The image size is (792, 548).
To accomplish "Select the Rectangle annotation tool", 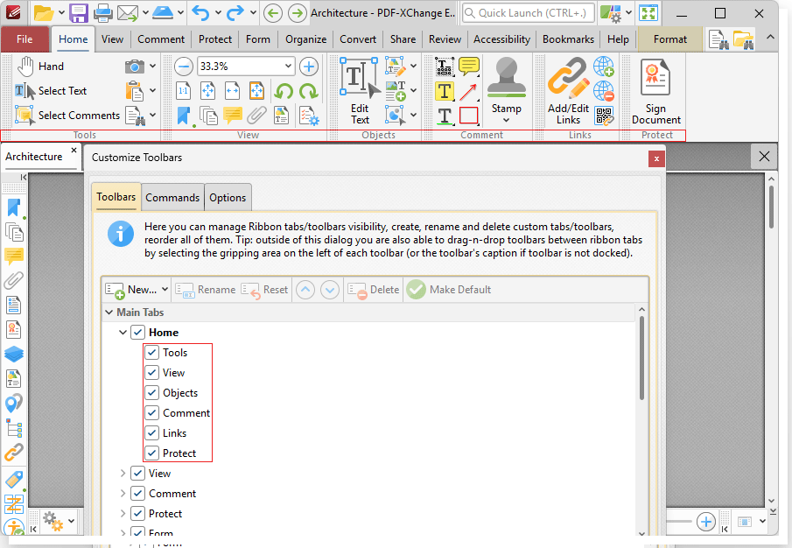I will 469,116.
